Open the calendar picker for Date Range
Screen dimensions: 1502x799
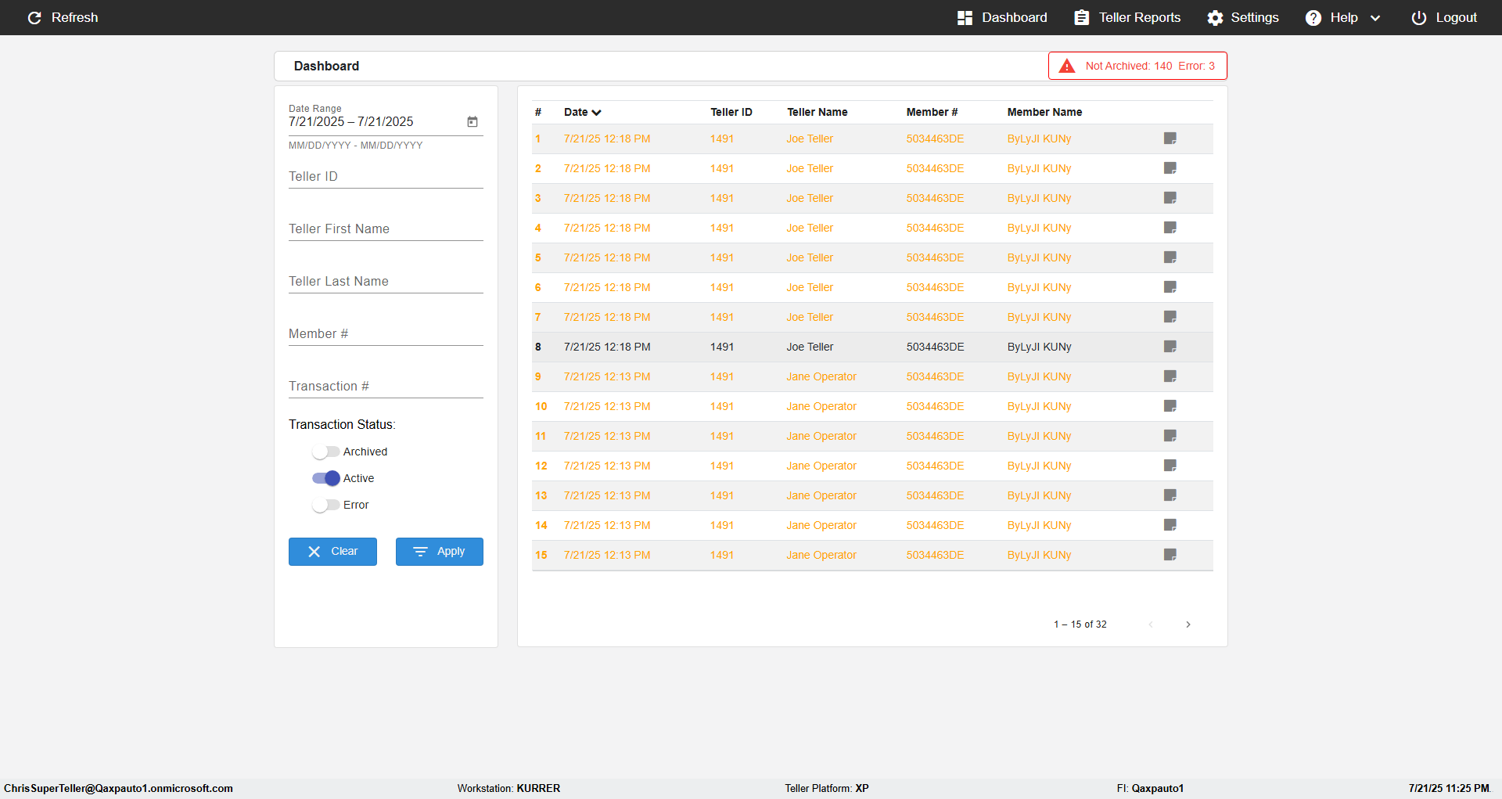(473, 121)
